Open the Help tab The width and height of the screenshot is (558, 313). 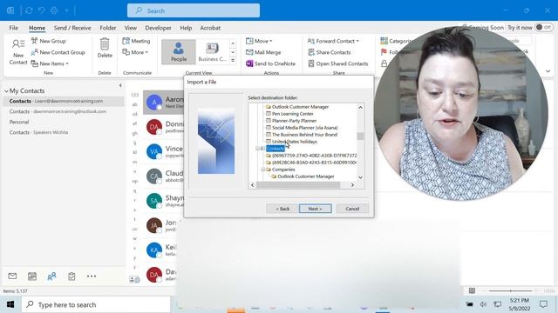click(x=186, y=28)
